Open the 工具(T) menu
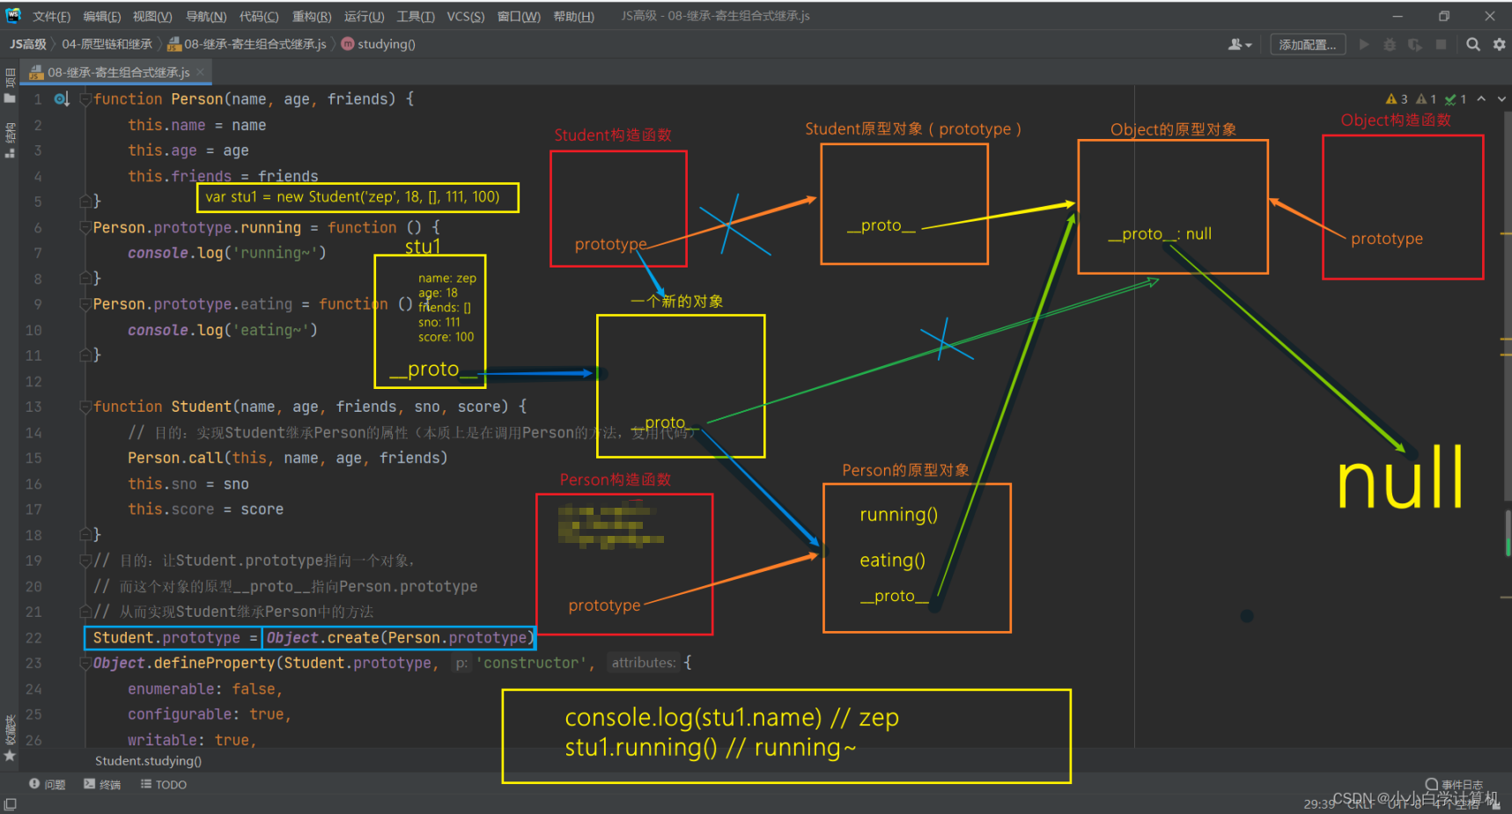The width and height of the screenshot is (1512, 814). pyautogui.click(x=416, y=17)
